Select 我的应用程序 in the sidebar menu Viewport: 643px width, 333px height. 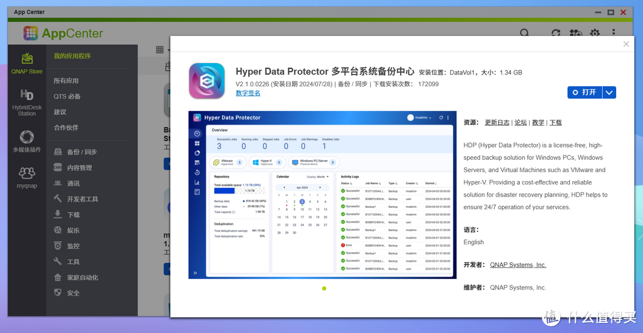pyautogui.click(x=72, y=56)
